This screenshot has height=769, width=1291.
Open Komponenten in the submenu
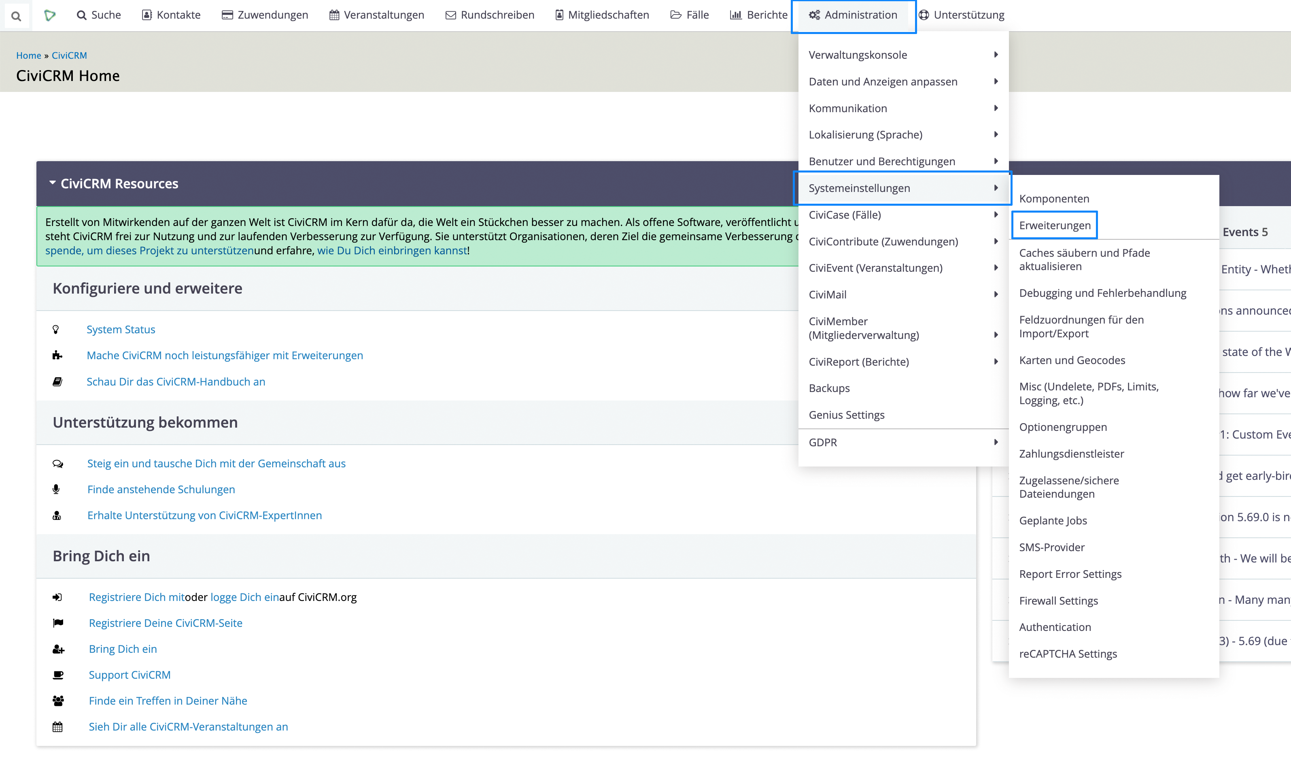click(x=1113, y=199)
